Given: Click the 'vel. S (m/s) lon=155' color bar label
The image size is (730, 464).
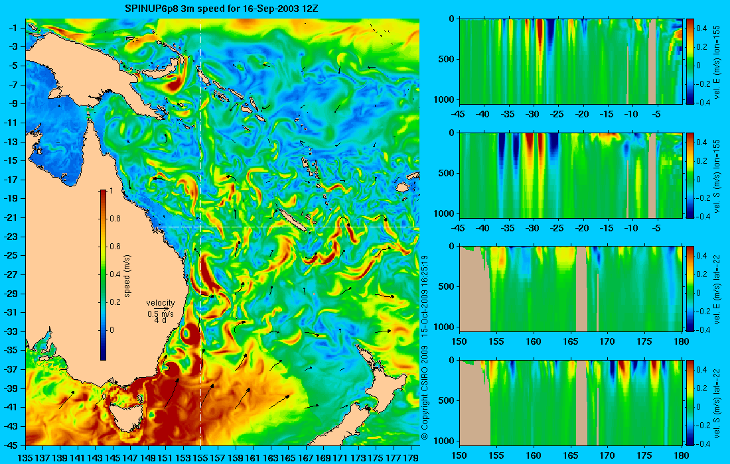Looking at the screenshot, I should (x=717, y=176).
